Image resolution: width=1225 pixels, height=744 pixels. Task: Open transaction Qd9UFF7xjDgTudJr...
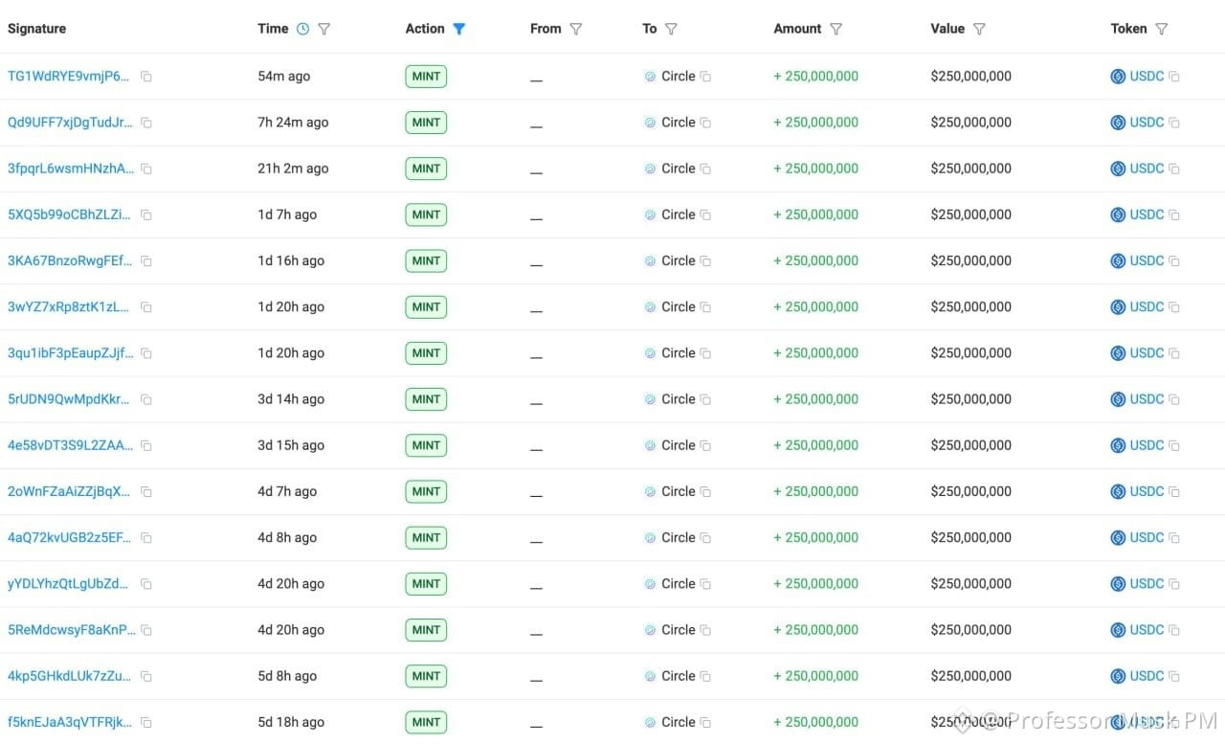[70, 122]
